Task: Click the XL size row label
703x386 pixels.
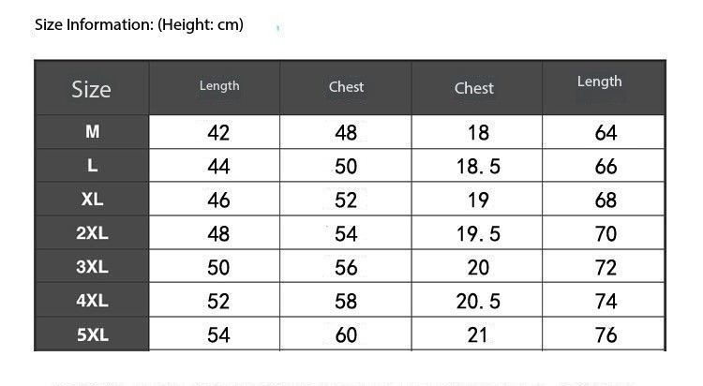Action: point(92,200)
